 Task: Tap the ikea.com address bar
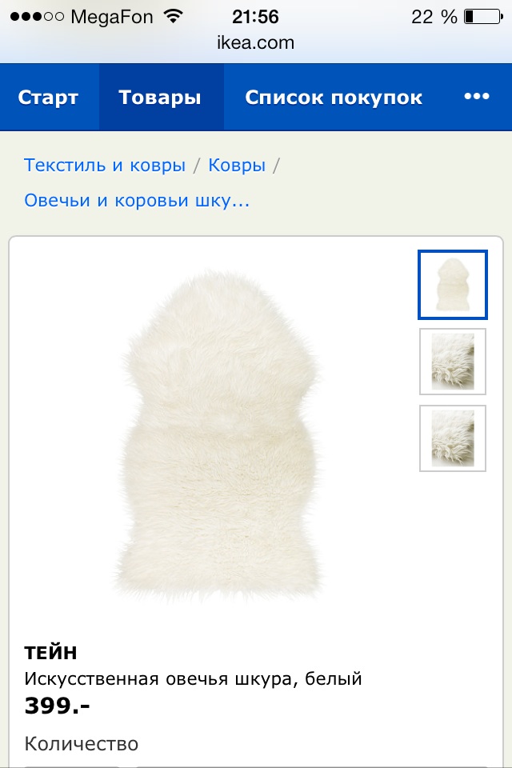[x=256, y=42]
